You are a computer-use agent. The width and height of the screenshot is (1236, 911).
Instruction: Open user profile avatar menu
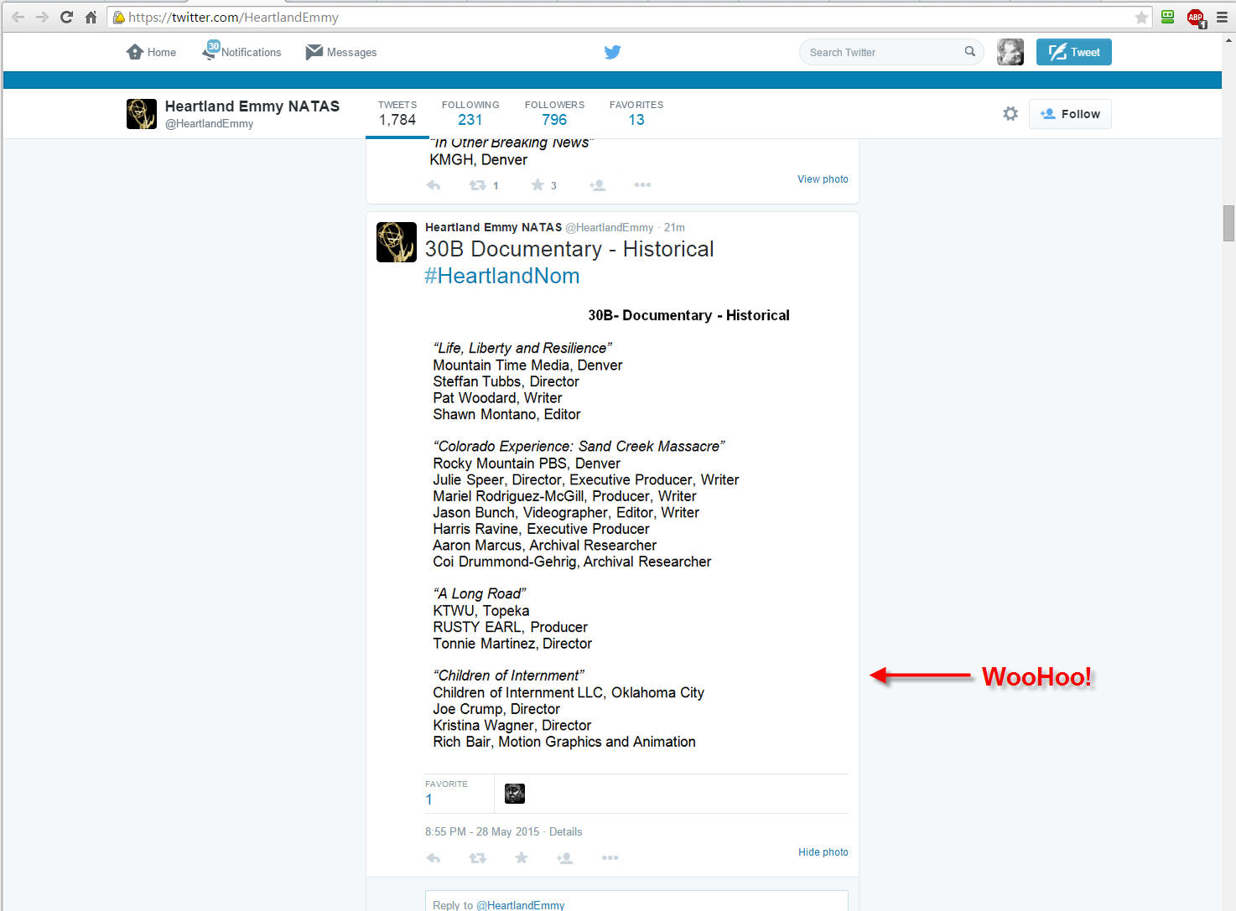tap(1010, 52)
